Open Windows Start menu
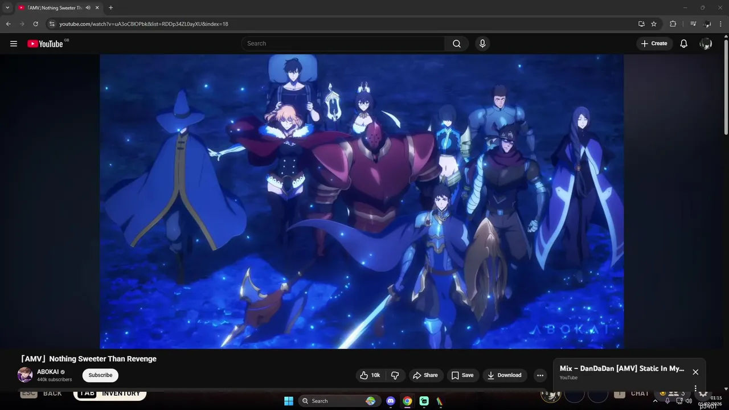This screenshot has height=410, width=729. coord(289,401)
